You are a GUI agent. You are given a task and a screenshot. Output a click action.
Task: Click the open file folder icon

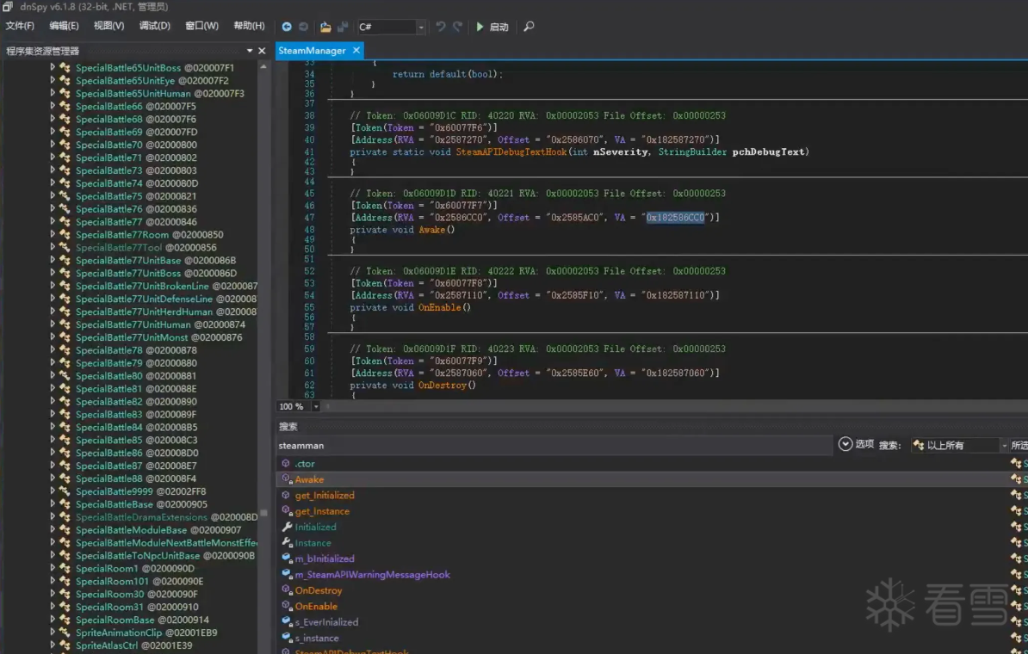(325, 27)
